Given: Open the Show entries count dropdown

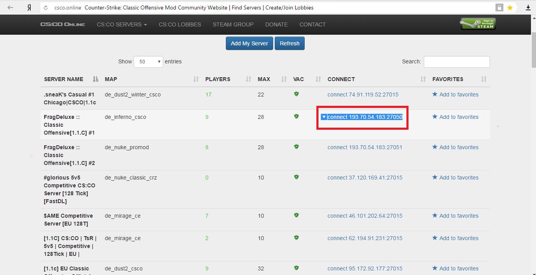Looking at the screenshot, I should (x=148, y=62).
